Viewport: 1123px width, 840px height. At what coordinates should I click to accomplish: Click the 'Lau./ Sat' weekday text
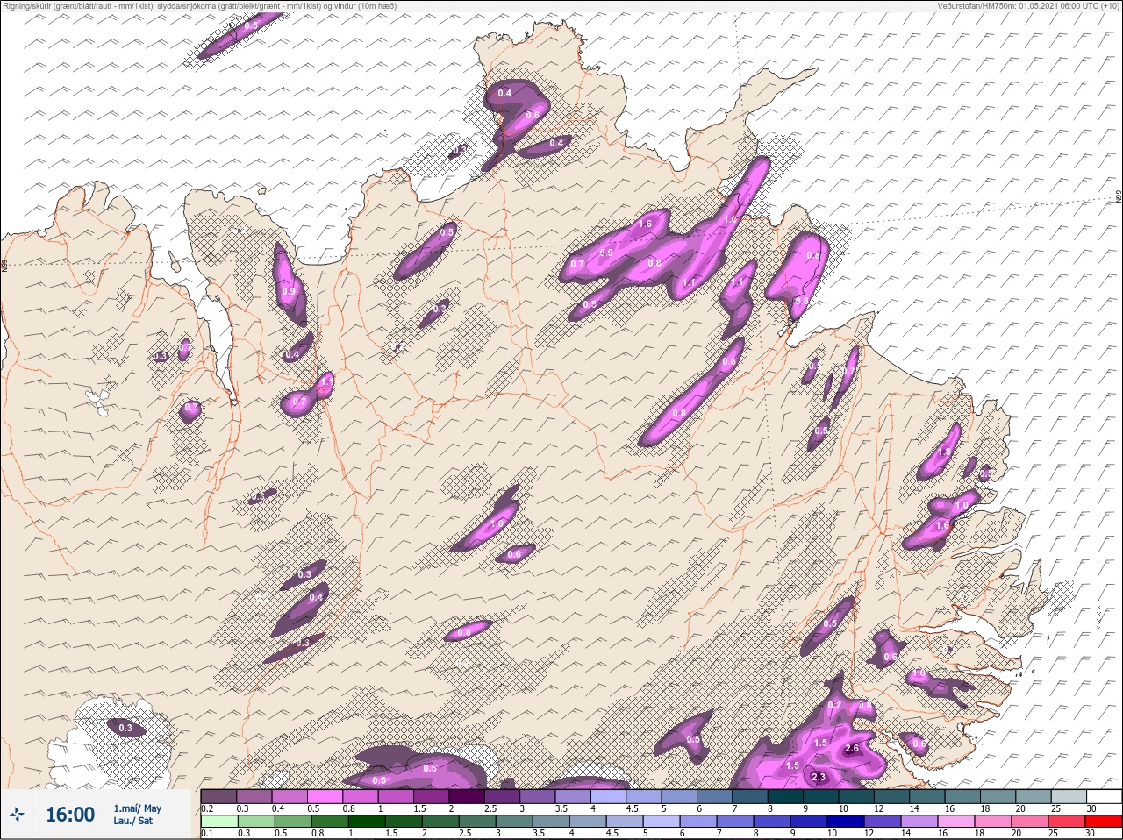coord(132,821)
